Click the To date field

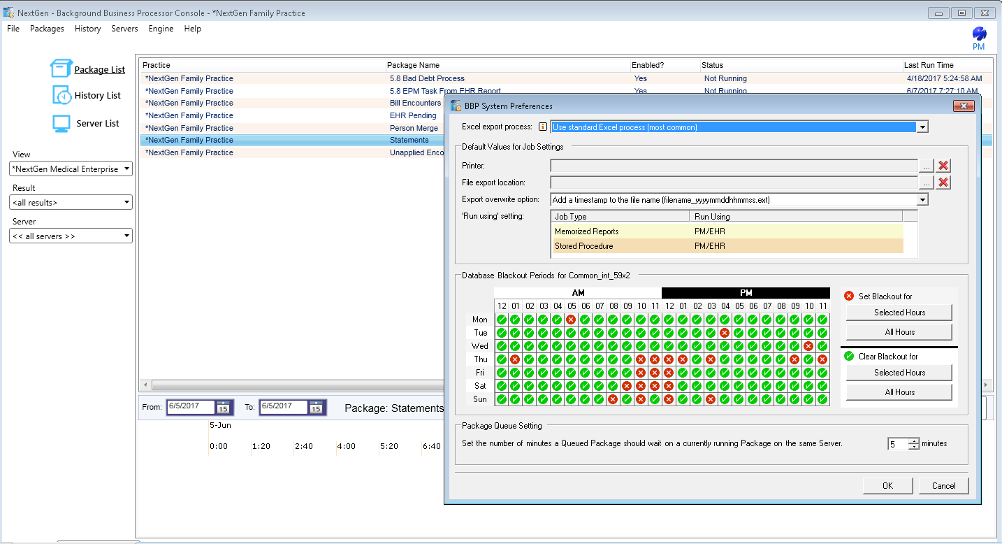click(284, 407)
